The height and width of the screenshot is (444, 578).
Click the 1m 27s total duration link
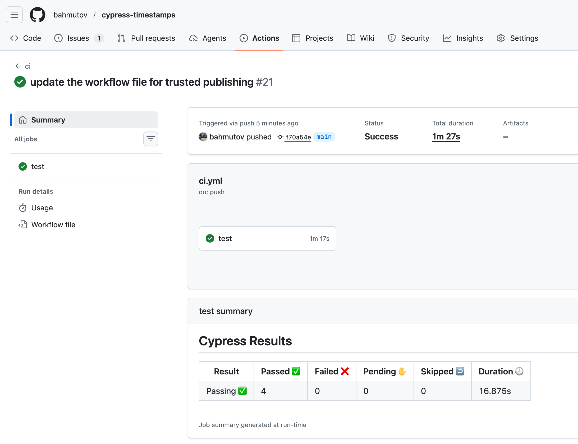click(446, 137)
